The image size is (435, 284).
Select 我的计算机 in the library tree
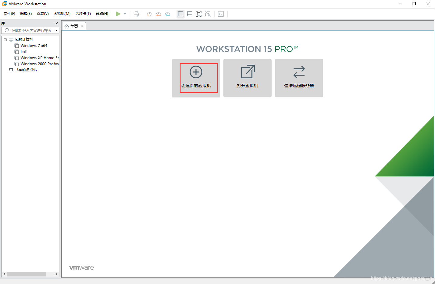click(x=24, y=40)
